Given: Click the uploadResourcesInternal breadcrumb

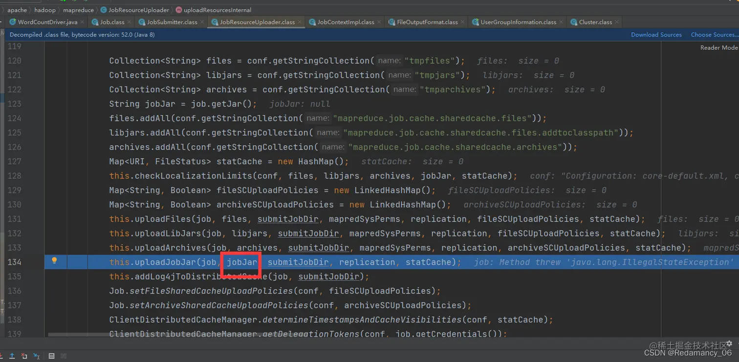Looking at the screenshot, I should pos(217,10).
